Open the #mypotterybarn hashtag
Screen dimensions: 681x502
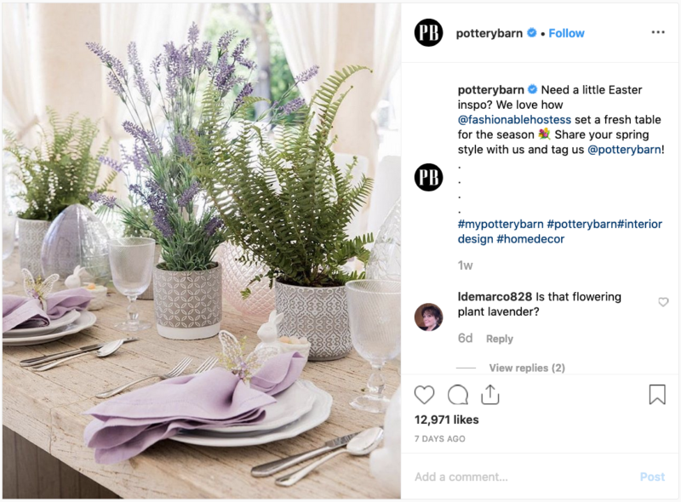(501, 224)
